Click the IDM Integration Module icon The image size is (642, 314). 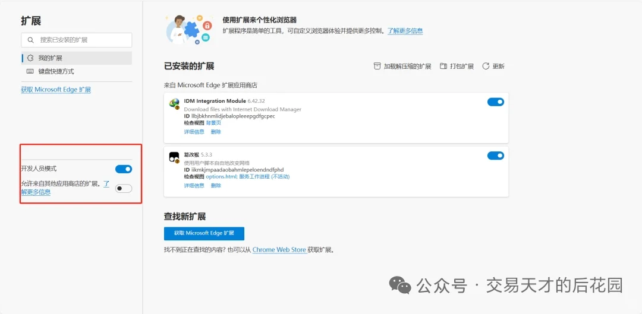coord(174,104)
